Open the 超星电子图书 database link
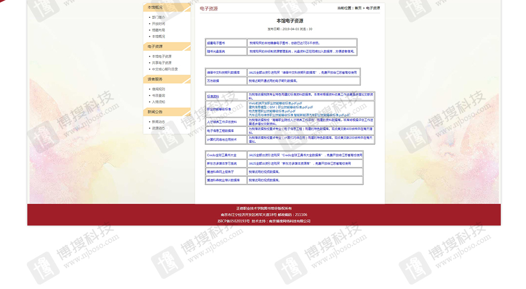The width and height of the screenshot is (526, 289). click(216, 43)
